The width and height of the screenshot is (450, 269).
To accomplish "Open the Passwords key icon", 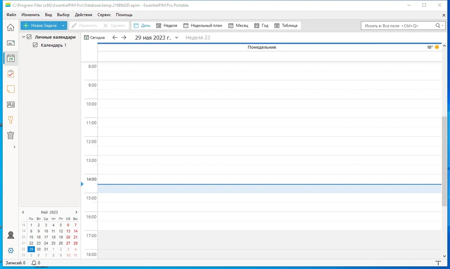I will [x=10, y=120].
